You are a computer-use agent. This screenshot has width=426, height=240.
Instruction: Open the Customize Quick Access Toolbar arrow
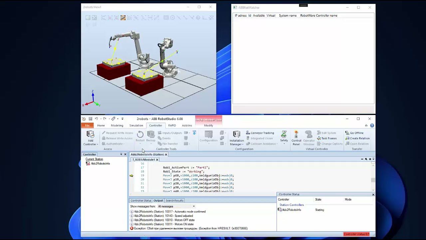click(x=122, y=119)
